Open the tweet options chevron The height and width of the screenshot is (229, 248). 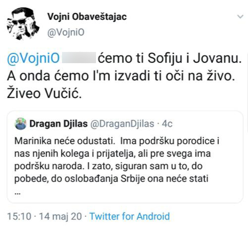[240, 17]
